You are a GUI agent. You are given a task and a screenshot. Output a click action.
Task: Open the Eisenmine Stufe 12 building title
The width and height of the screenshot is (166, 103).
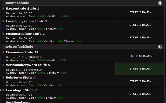tap(22, 52)
